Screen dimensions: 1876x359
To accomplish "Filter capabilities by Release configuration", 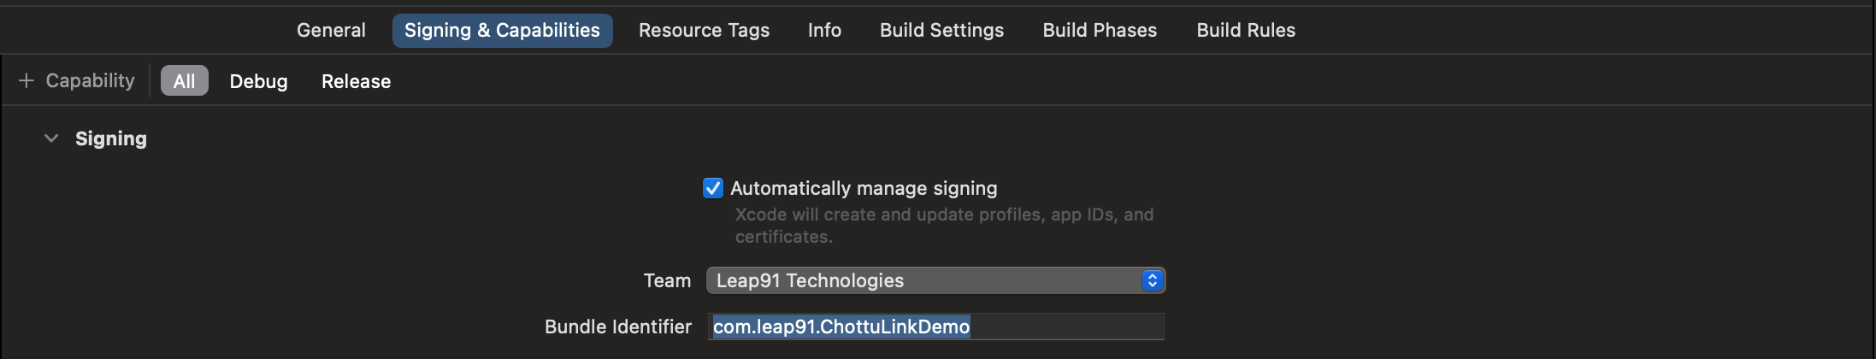I will (x=356, y=81).
